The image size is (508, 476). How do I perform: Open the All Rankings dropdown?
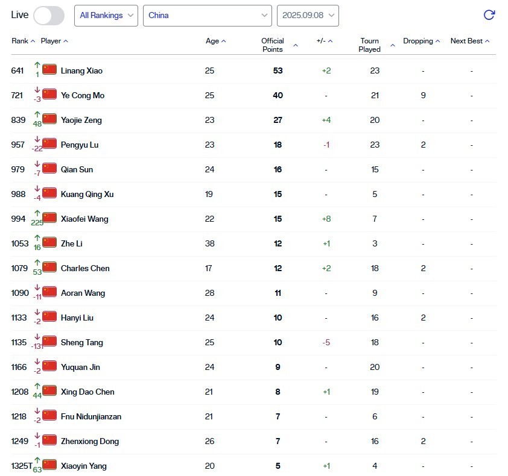106,16
